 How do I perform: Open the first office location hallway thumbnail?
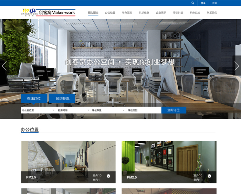pyautogui.click(x=68, y=158)
